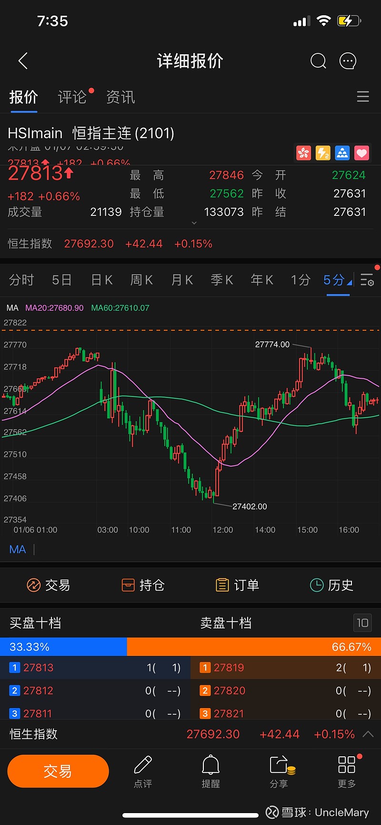
Task: Switch to the 评论 tab
Action: (x=72, y=97)
